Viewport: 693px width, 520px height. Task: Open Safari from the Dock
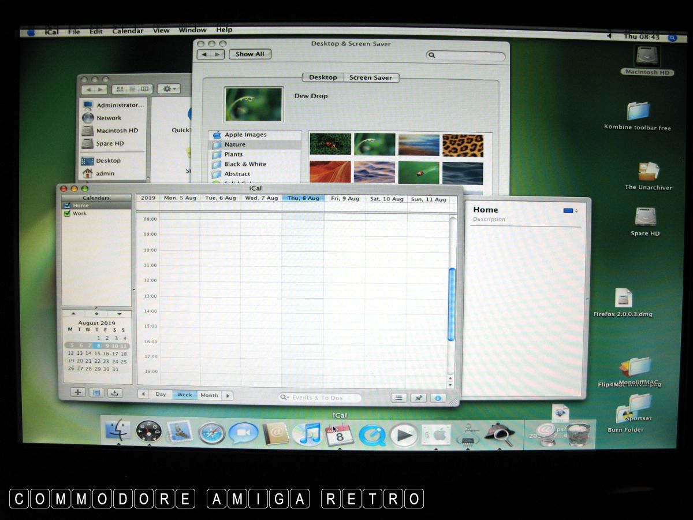coord(211,433)
